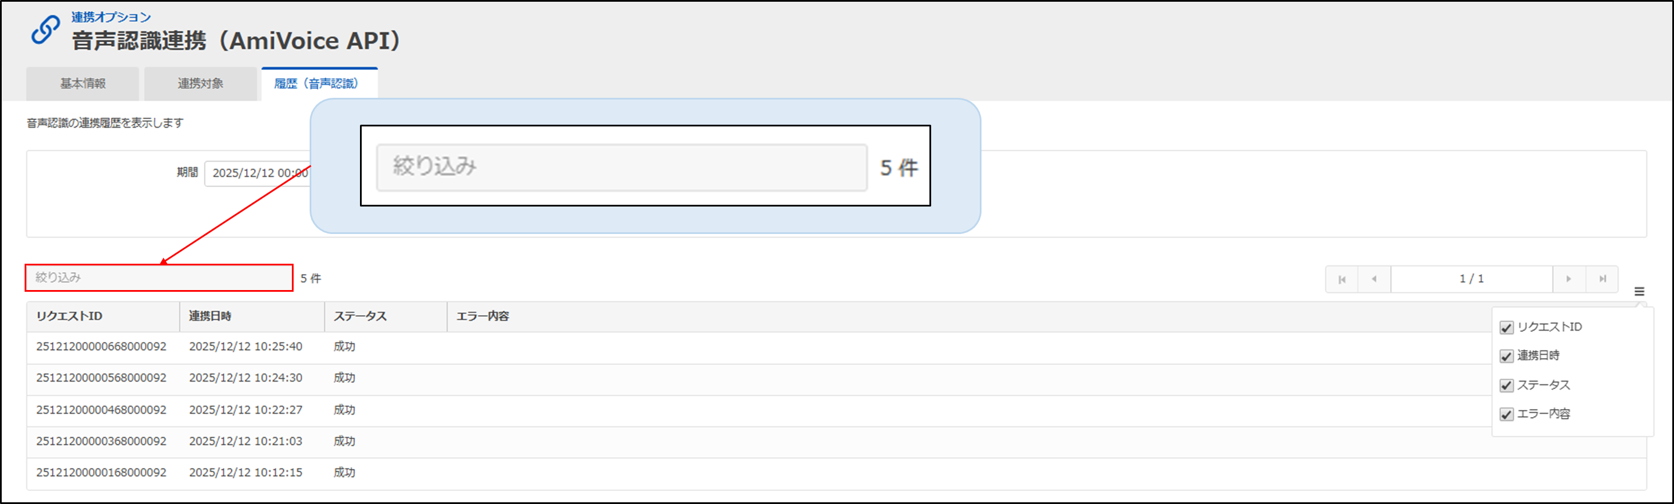Open the 連携対象 tab
Image resolution: width=1674 pixels, height=504 pixels.
coord(200,84)
